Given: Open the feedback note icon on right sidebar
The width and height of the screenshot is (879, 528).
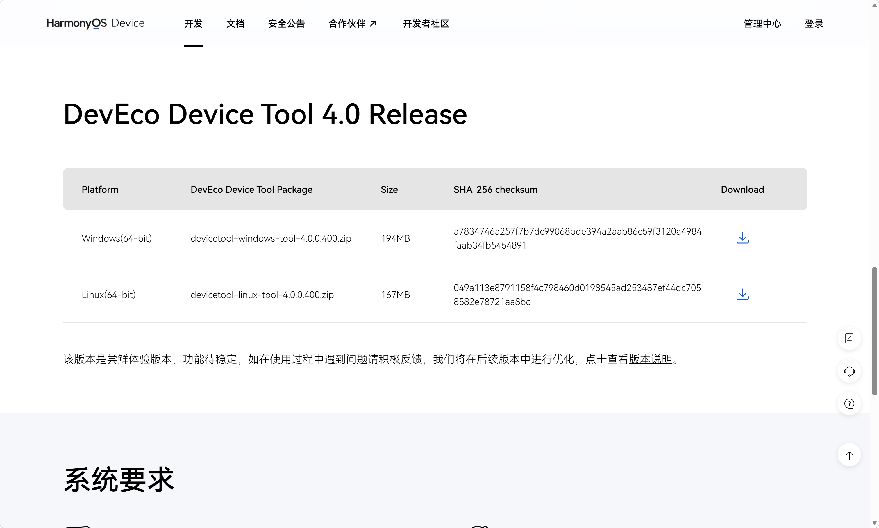Looking at the screenshot, I should tap(849, 338).
